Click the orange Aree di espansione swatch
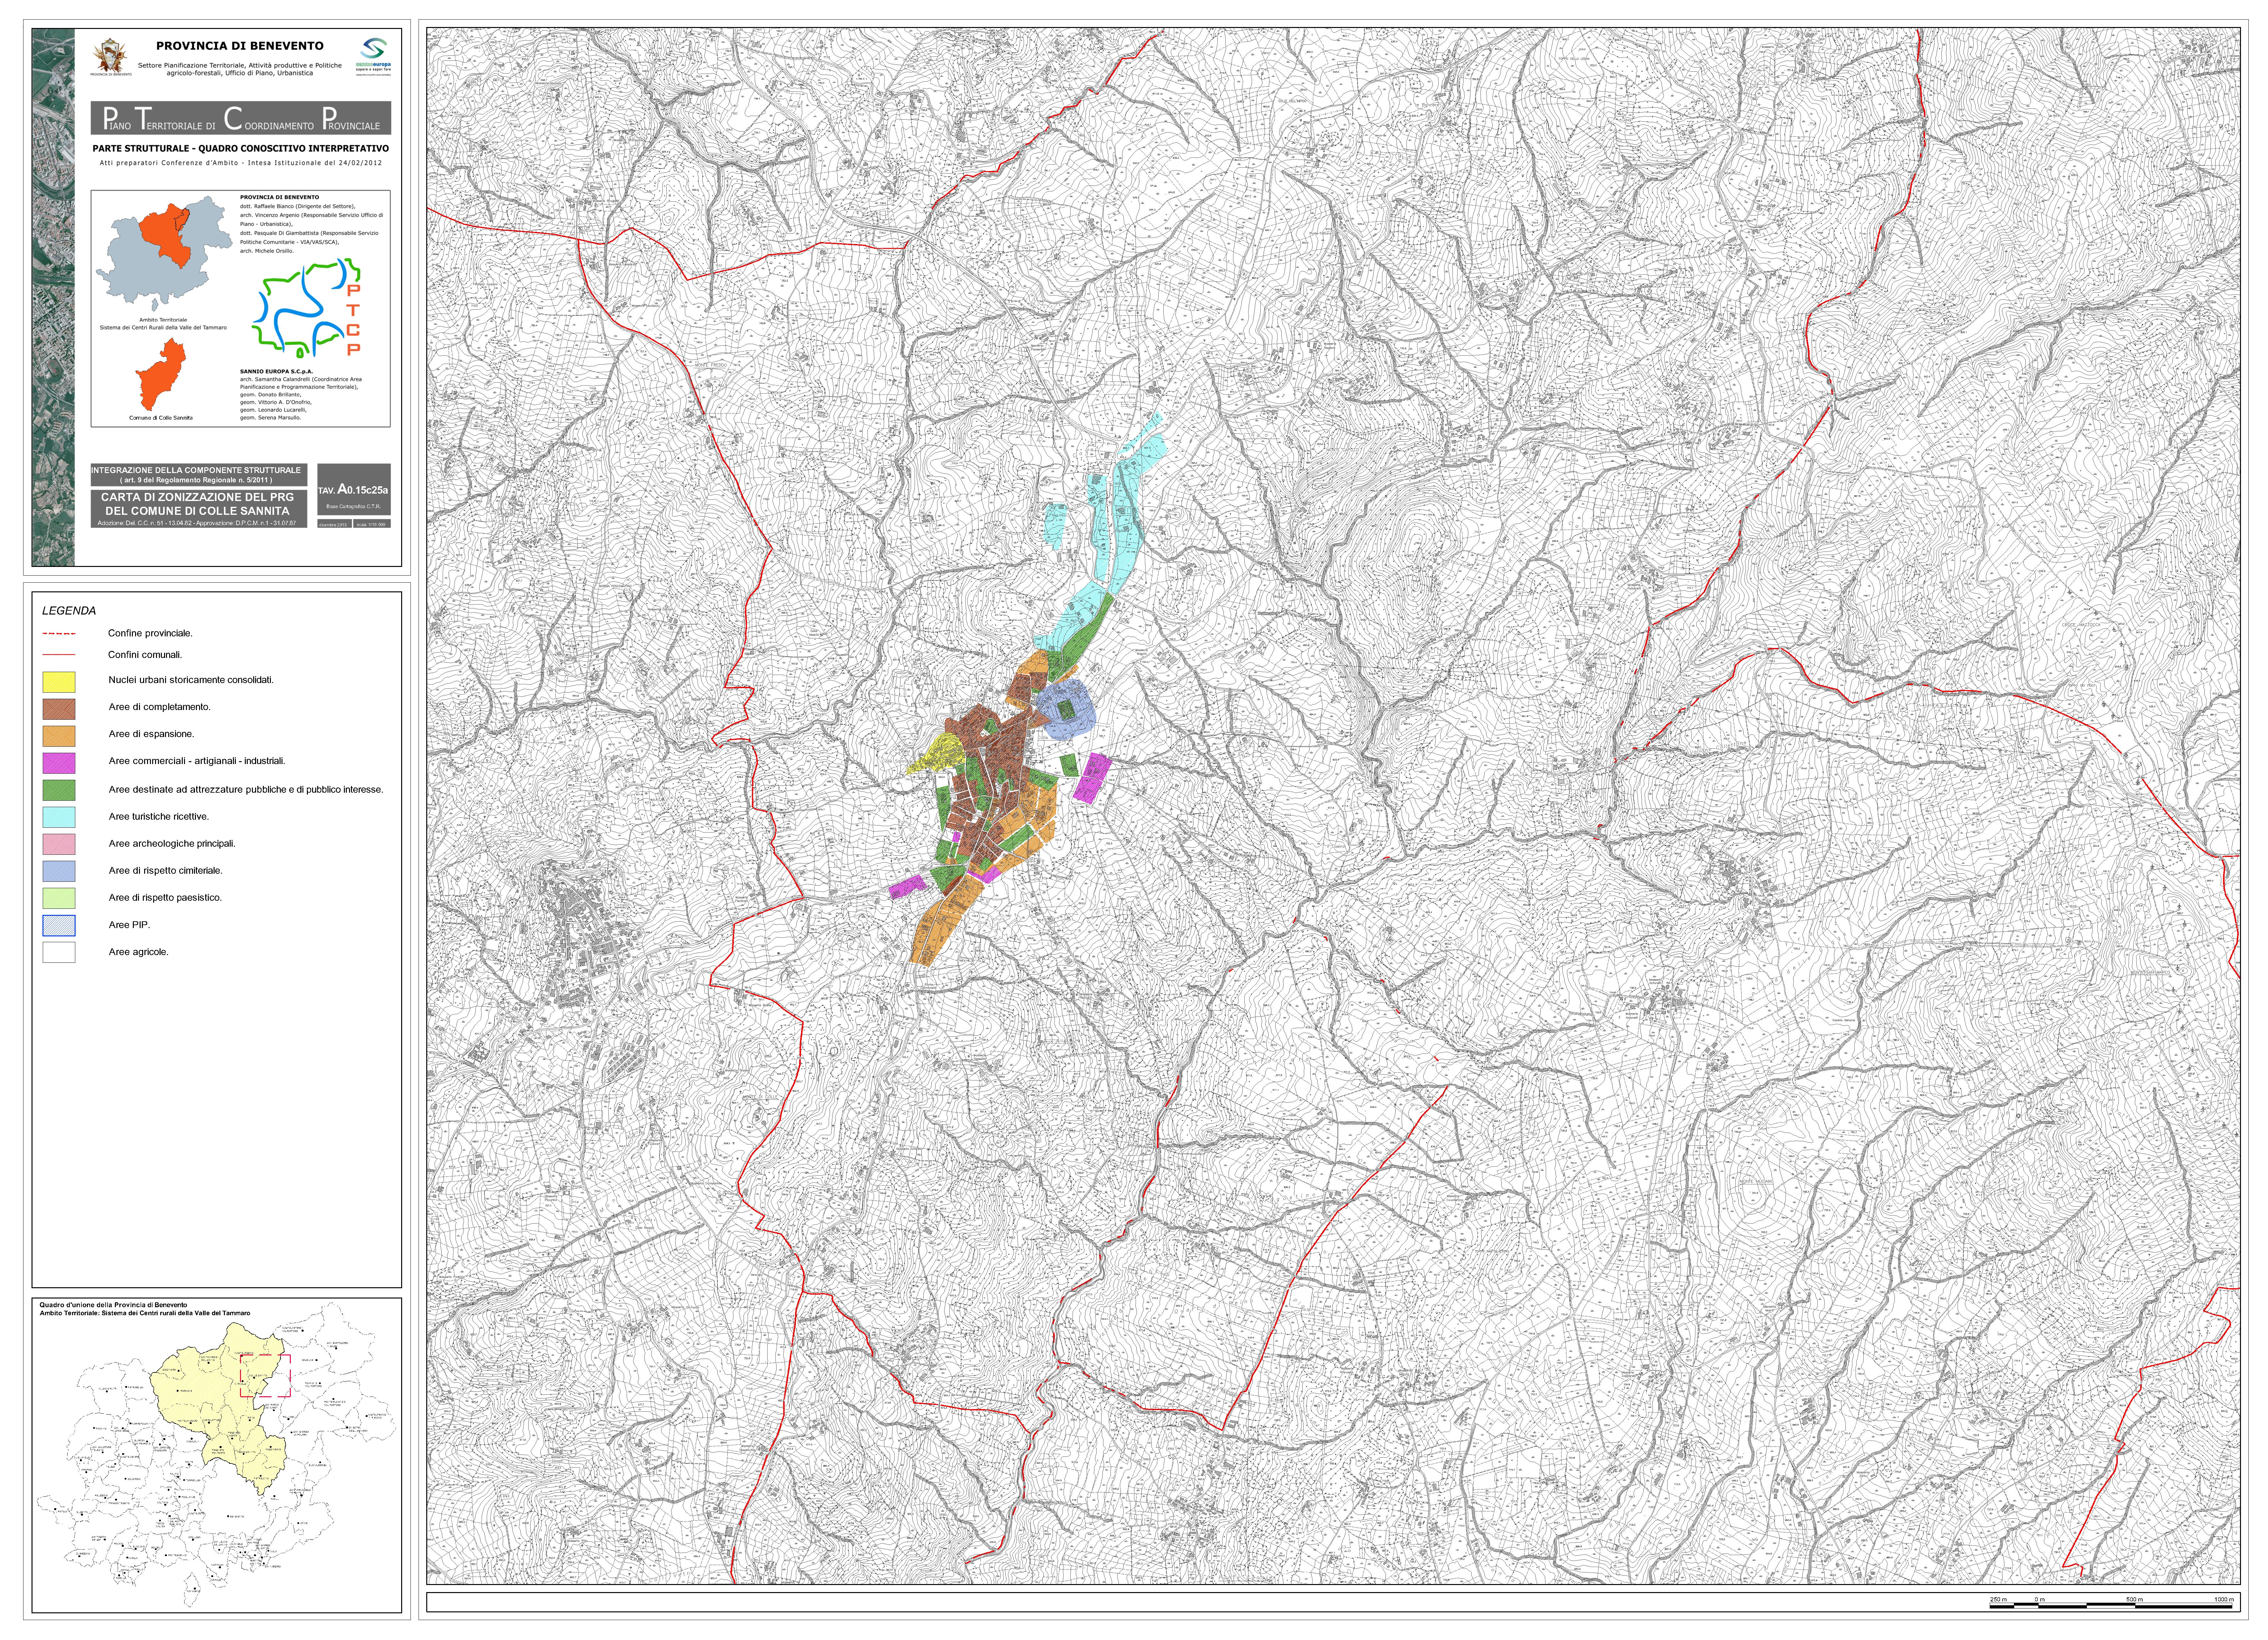2268x1640 pixels. [59, 736]
